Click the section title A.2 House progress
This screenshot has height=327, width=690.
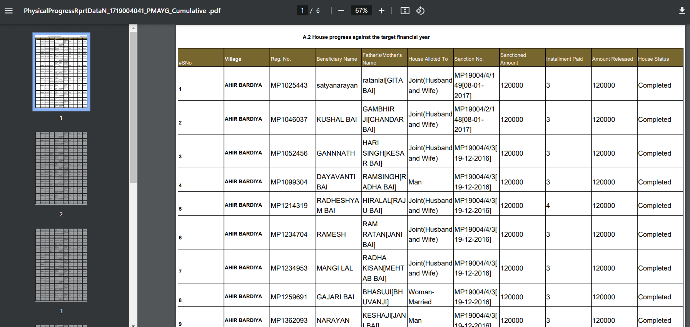coord(366,37)
